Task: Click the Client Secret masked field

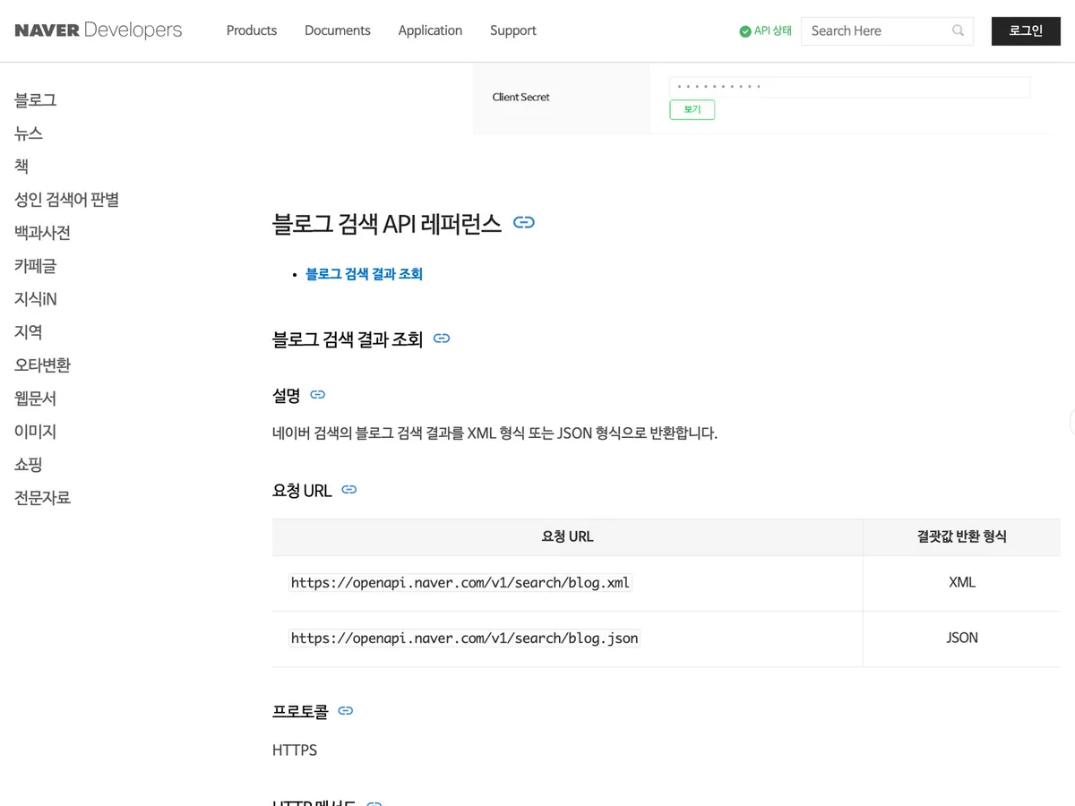Action: (850, 87)
